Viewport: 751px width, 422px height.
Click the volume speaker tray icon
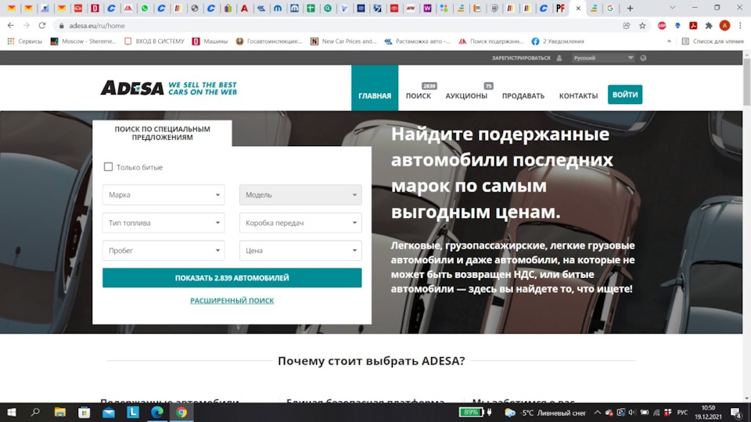point(632,413)
